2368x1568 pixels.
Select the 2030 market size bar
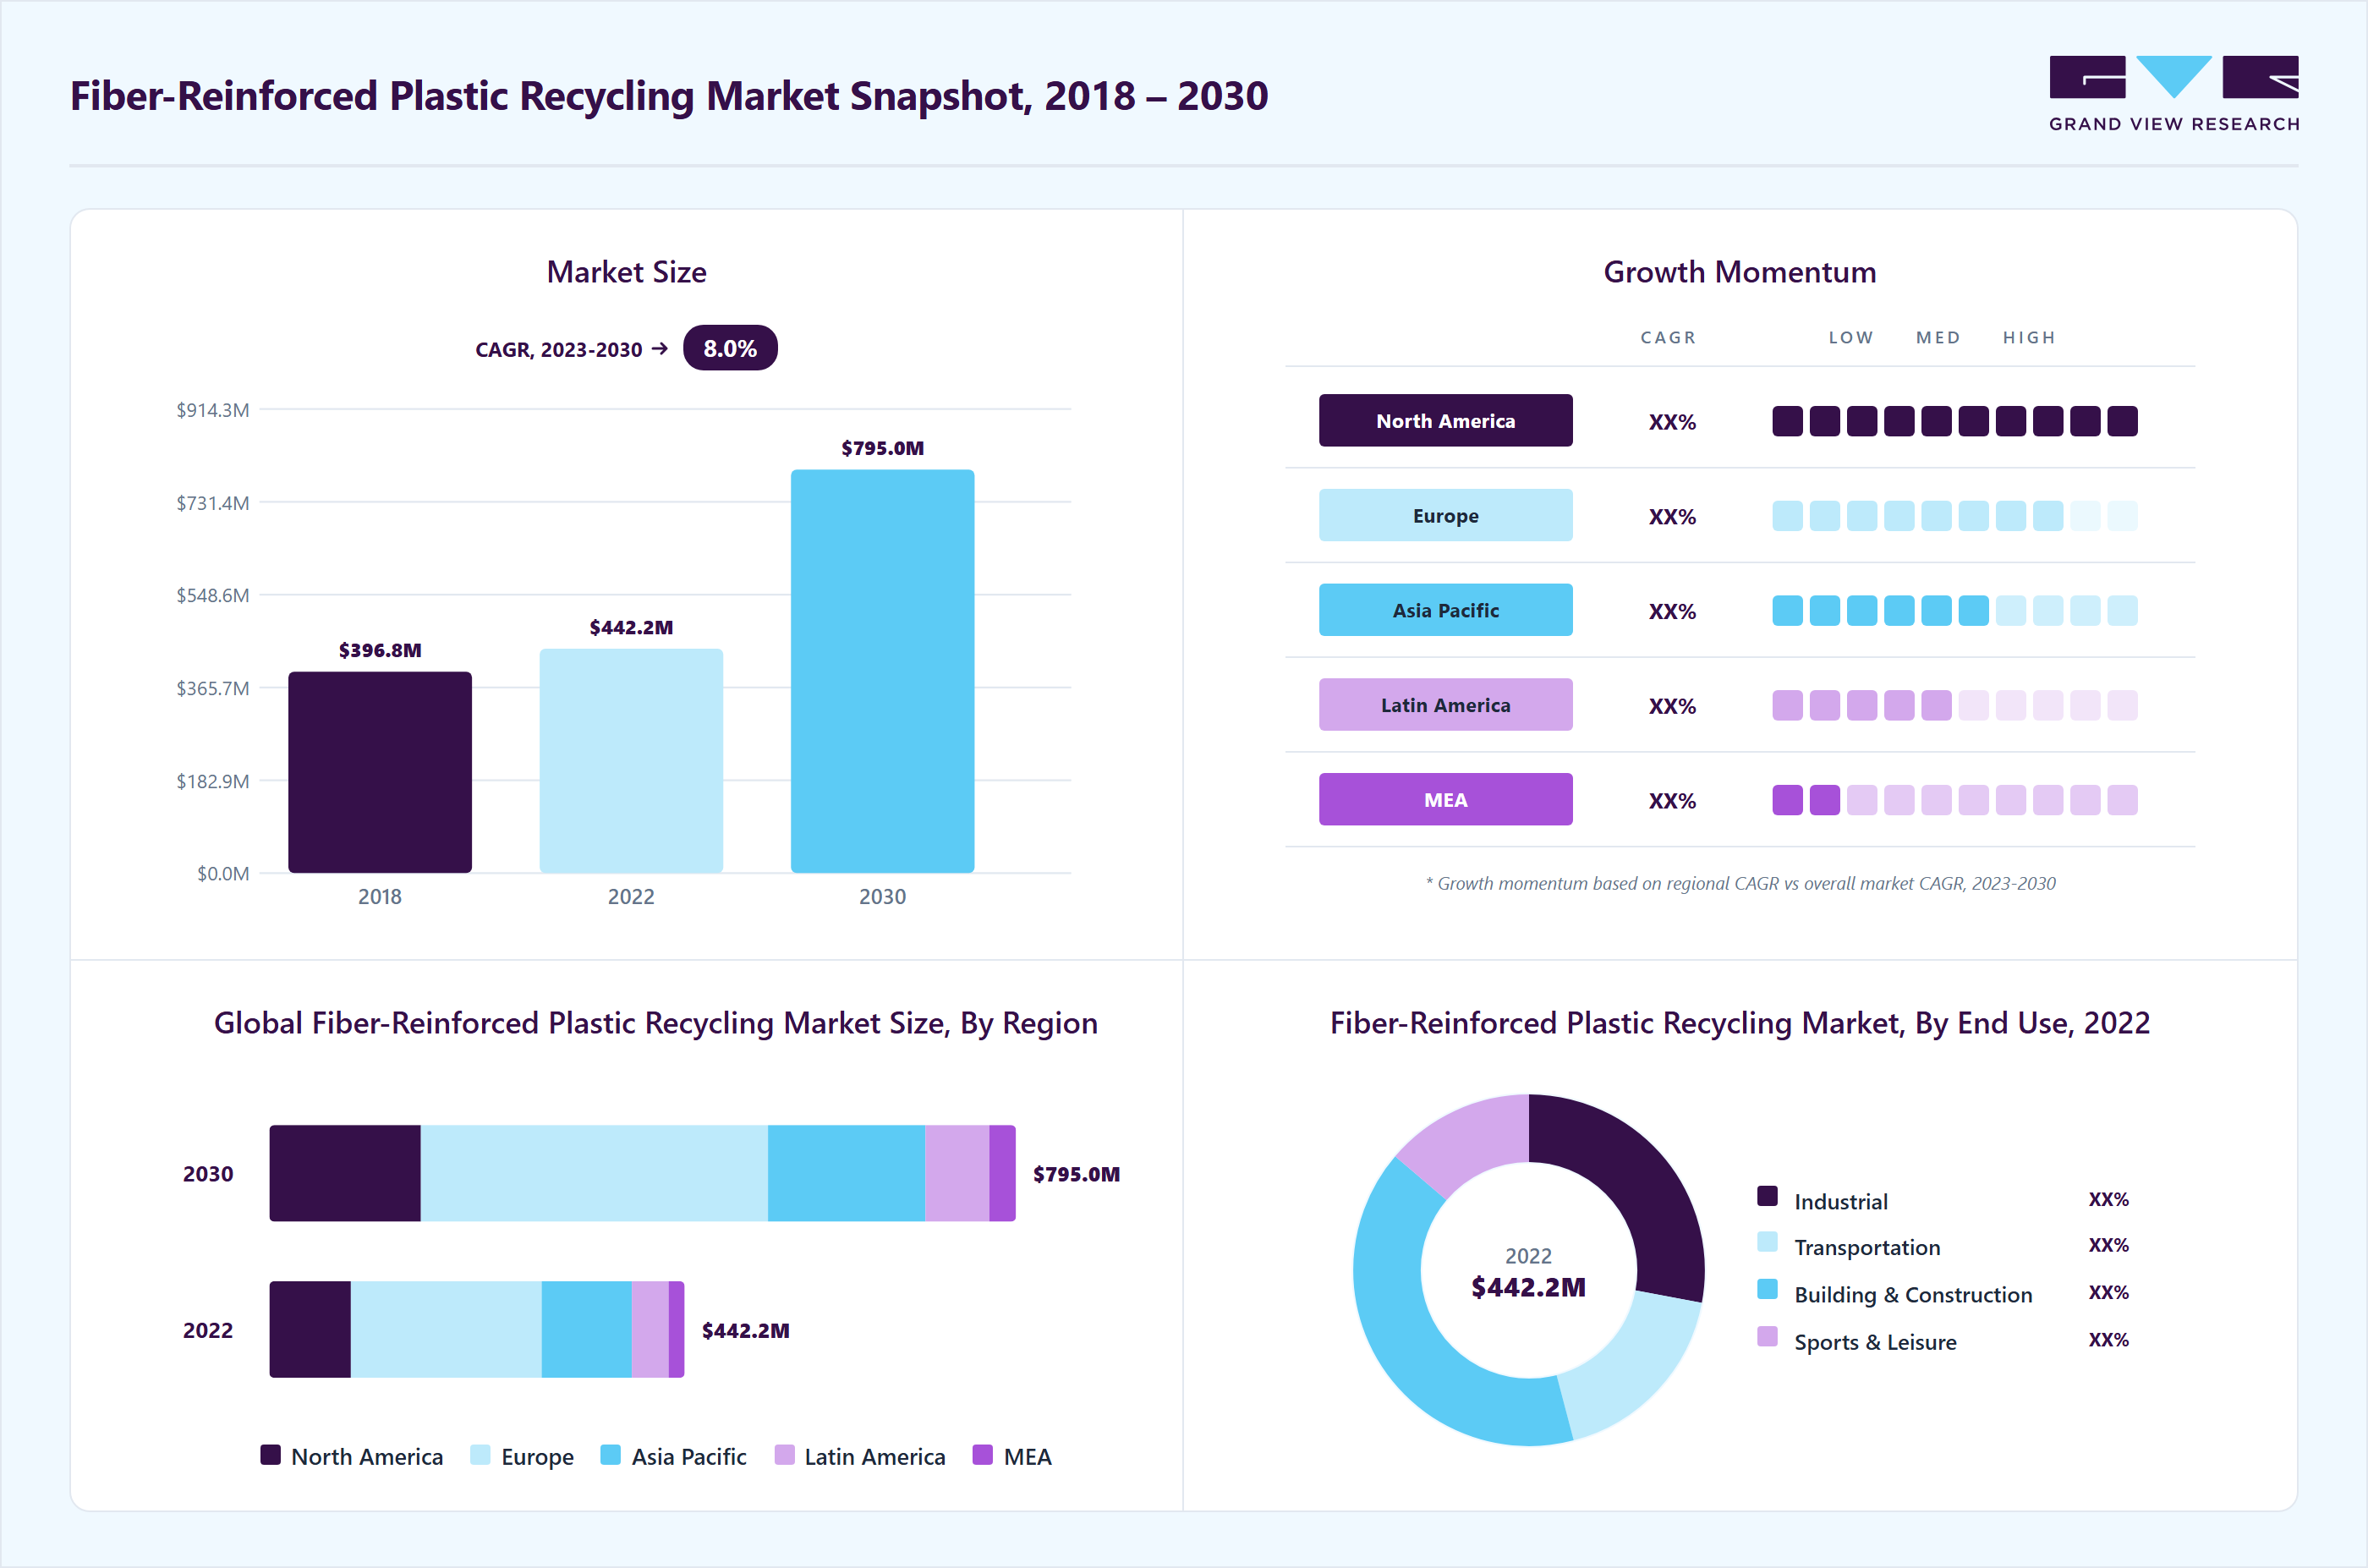pyautogui.click(x=882, y=671)
